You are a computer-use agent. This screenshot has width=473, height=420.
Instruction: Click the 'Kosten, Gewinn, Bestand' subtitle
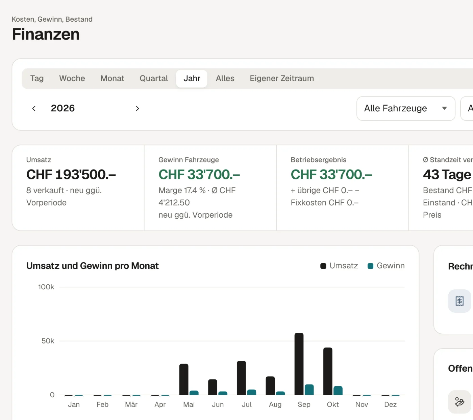pyautogui.click(x=52, y=19)
